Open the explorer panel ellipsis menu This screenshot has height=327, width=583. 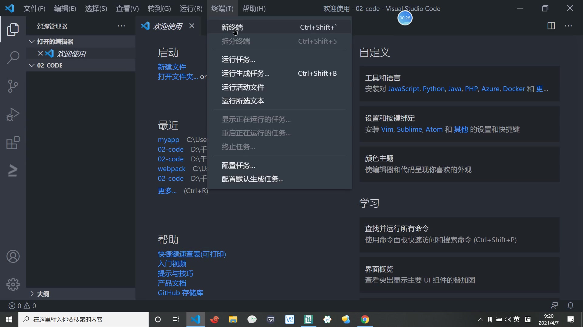click(121, 26)
